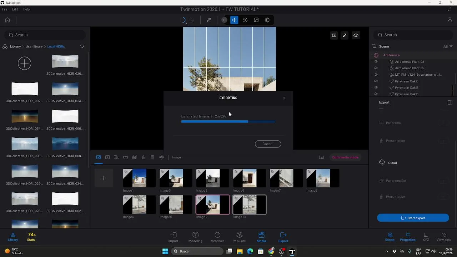The image size is (457, 257).
Task: Open the Windows Start menu
Action: 165,251
